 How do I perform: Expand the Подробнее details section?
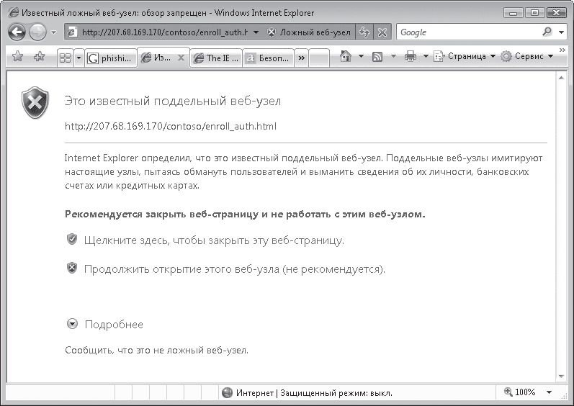[x=72, y=325]
